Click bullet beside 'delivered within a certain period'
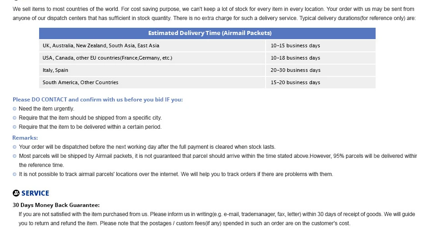The width and height of the screenshot is (432, 227). click(15, 127)
